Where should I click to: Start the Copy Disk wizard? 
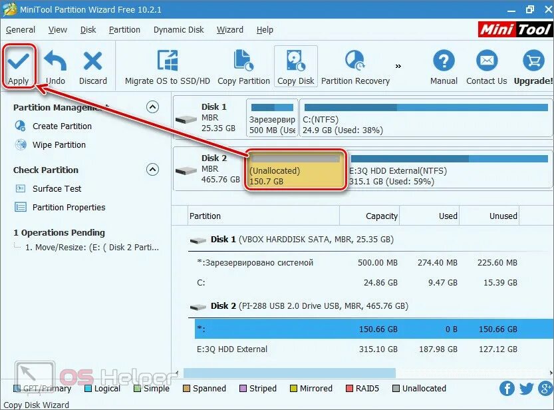click(296, 67)
